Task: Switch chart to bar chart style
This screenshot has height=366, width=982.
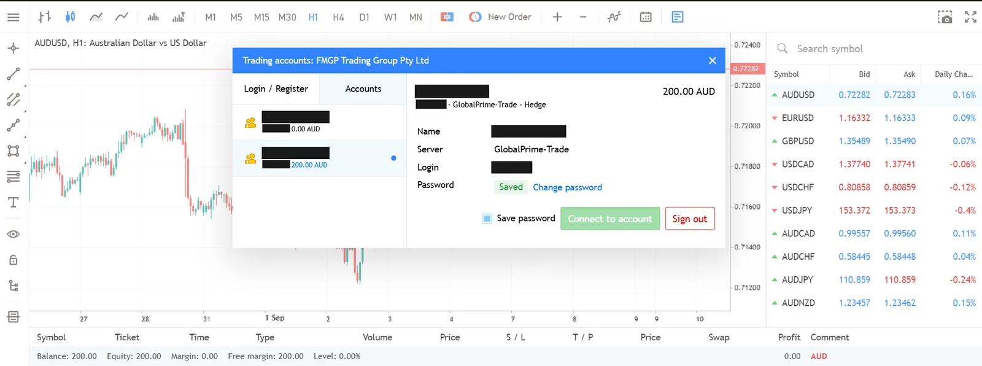Action: 44,17
